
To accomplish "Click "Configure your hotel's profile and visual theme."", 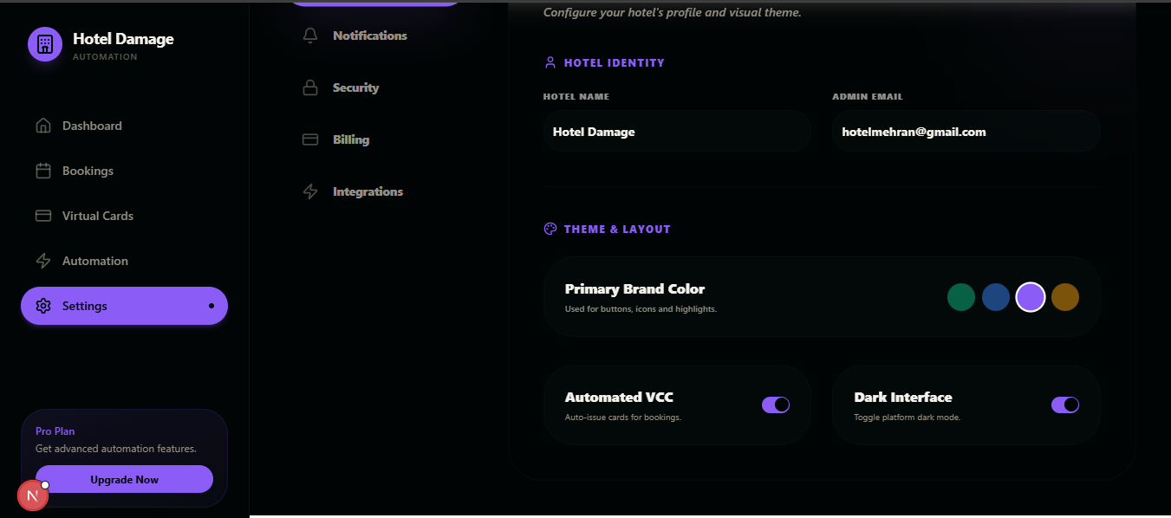I will point(673,13).
